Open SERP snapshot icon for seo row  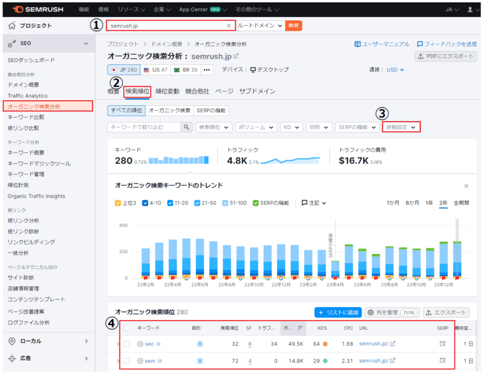coord(442,344)
